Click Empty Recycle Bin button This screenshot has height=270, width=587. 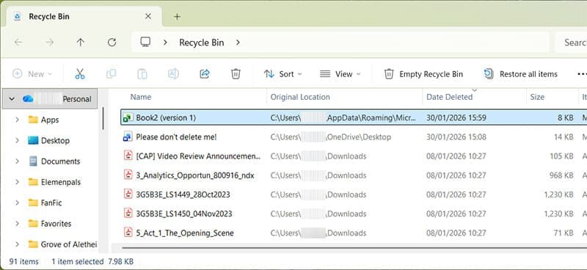423,74
